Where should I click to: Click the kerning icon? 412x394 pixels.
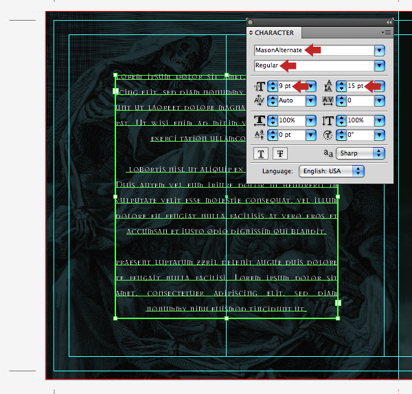259,100
